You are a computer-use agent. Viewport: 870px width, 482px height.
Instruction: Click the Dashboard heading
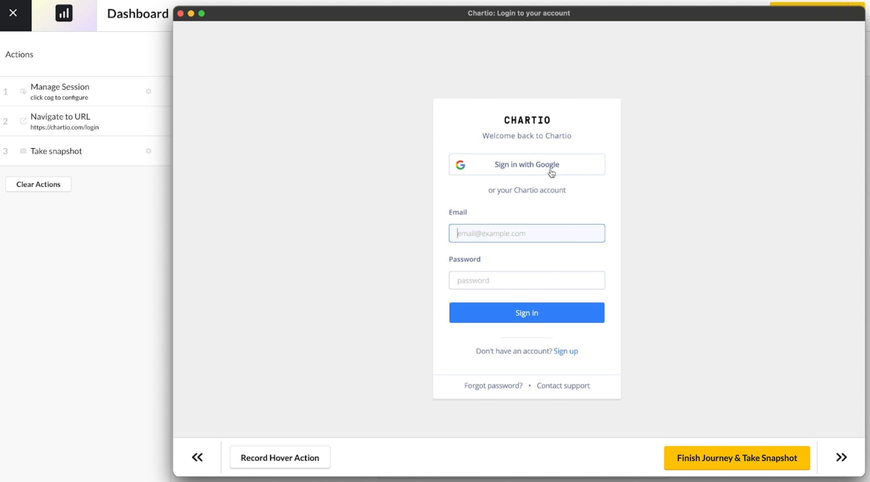(x=138, y=13)
